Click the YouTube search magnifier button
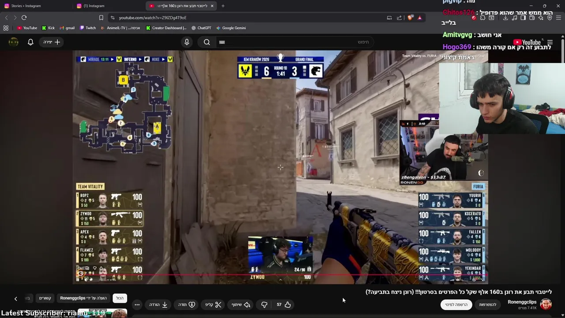This screenshot has height=318, width=565. coord(207,42)
